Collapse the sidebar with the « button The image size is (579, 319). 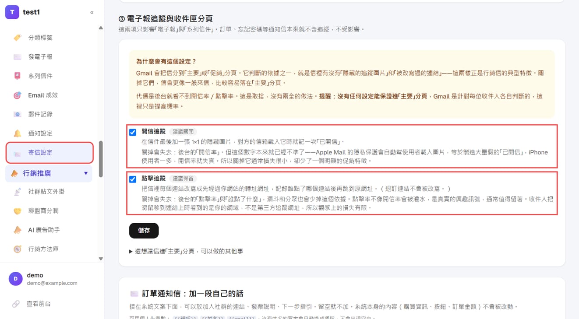coord(92,12)
